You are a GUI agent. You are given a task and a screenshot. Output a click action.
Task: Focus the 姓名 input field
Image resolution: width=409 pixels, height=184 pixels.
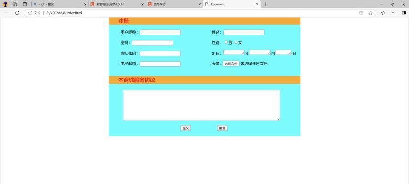(244, 32)
